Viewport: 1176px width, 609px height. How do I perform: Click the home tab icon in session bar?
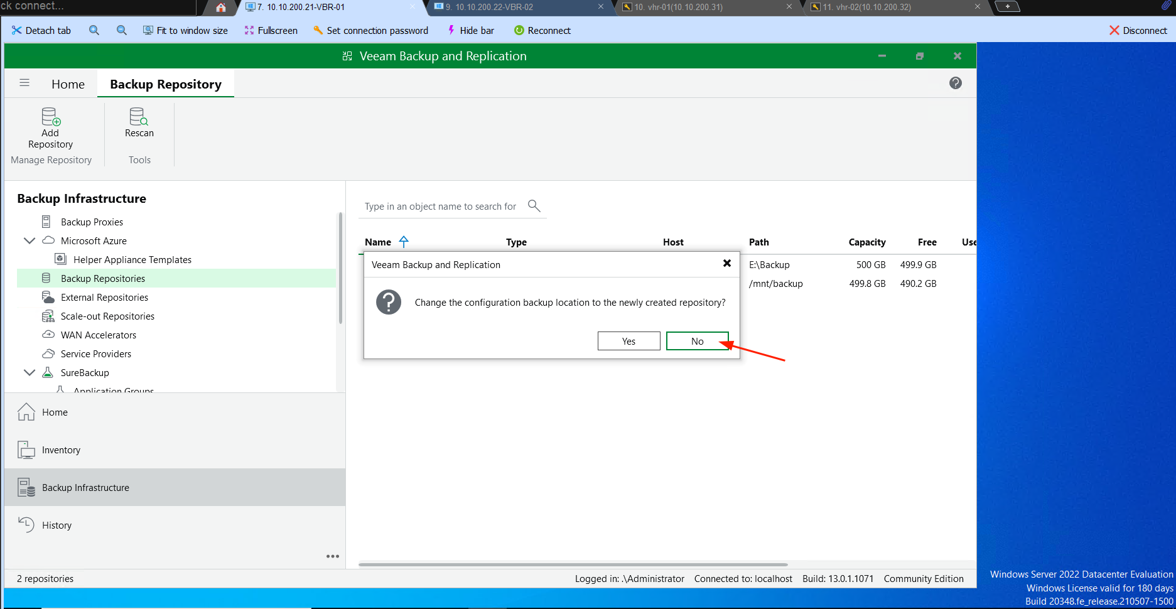pyautogui.click(x=220, y=8)
